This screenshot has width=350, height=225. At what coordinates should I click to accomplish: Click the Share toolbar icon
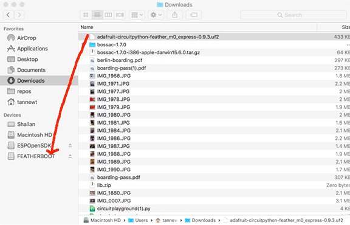175,15
